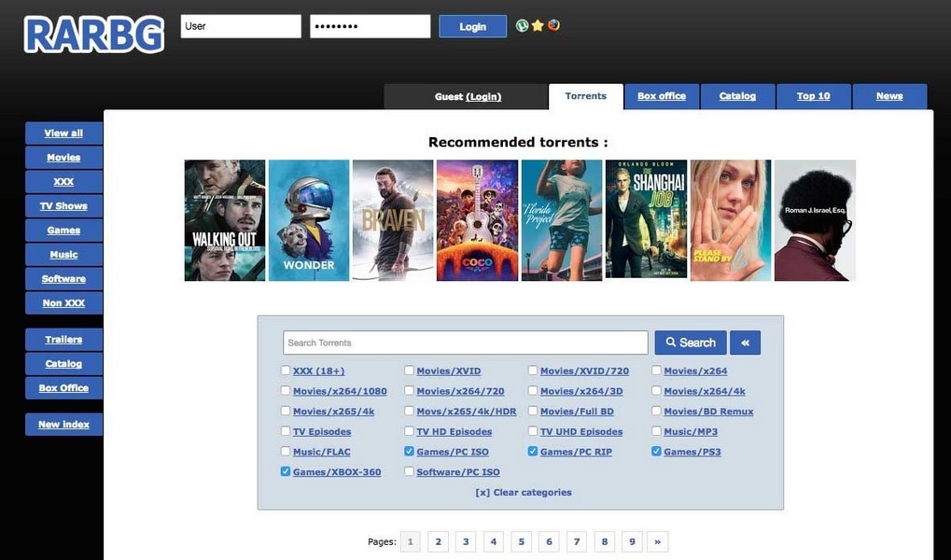This screenshot has width=951, height=560.
Task: Open the Coco movie poster
Action: (477, 220)
